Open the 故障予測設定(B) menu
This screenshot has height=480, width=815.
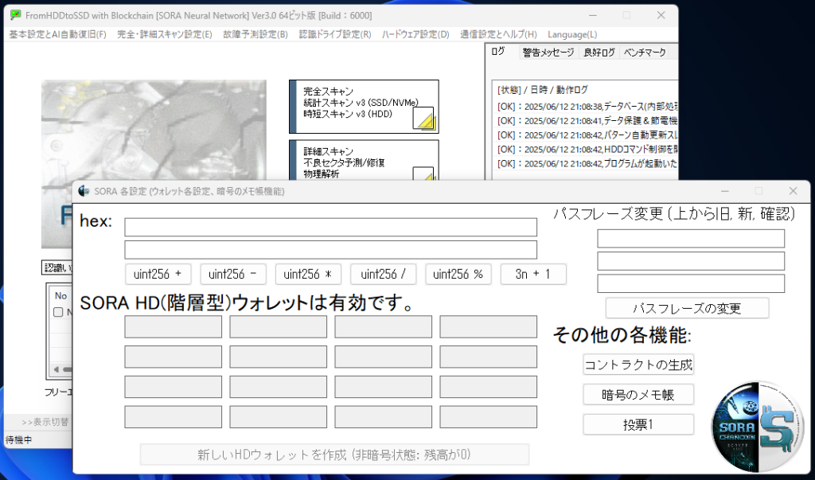coord(255,34)
